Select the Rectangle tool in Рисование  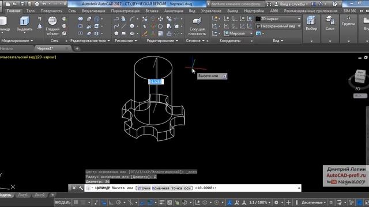[124, 33]
